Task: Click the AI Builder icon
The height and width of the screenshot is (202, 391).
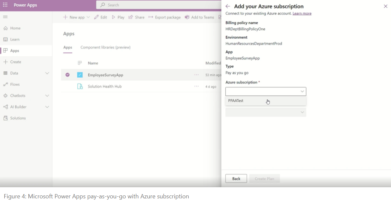Action: (x=6, y=107)
